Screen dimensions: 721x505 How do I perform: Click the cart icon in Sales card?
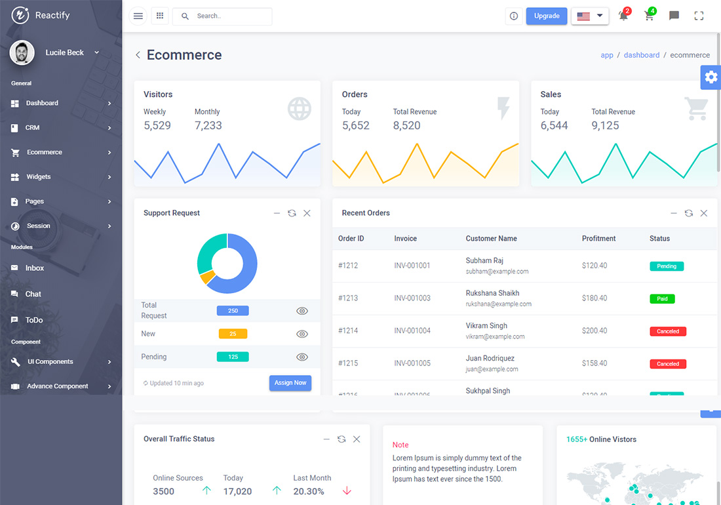696,109
